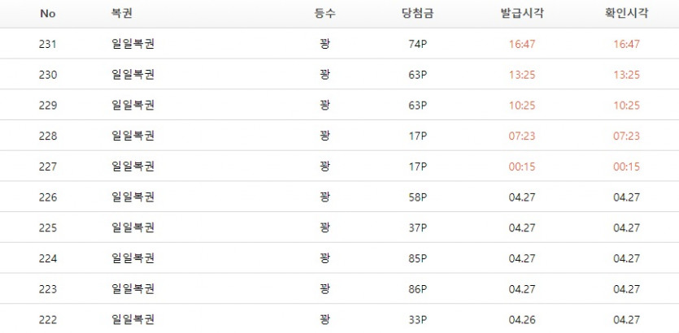
Task: Click the 발급시각 column header
Action: pyautogui.click(x=522, y=14)
